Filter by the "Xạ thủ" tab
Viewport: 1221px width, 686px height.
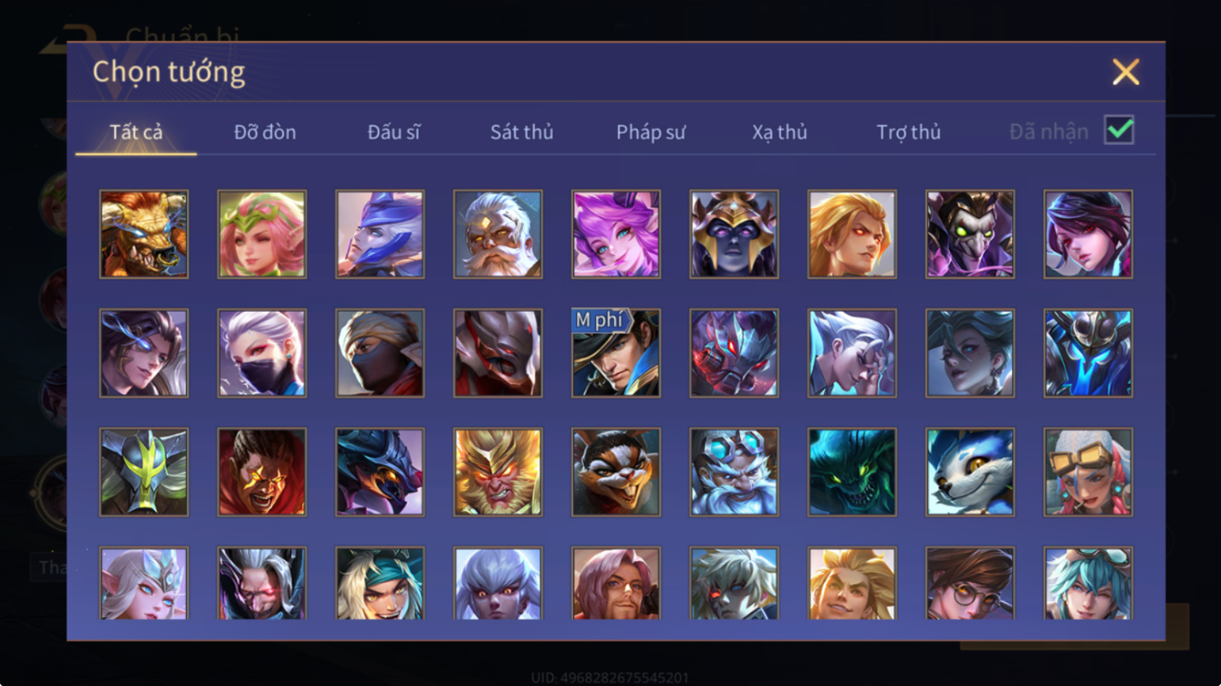click(x=780, y=132)
